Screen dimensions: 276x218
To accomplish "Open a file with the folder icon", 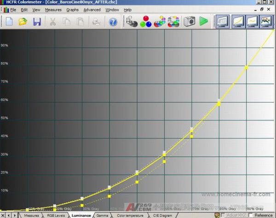I will click(x=23, y=22).
